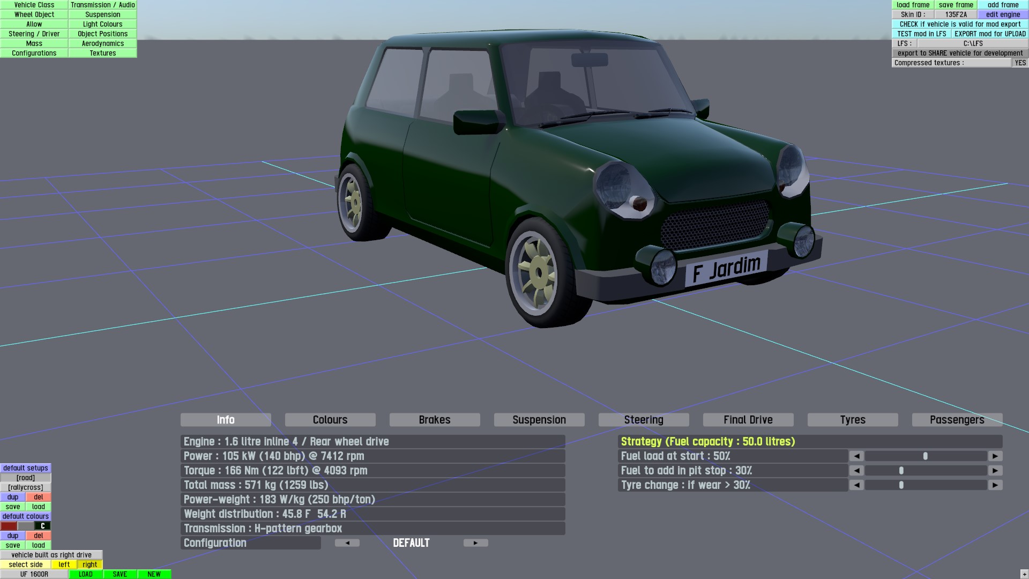Screen dimensions: 1029x579
Task: Click right arrow for pit stop fuel
Action: [x=995, y=471]
